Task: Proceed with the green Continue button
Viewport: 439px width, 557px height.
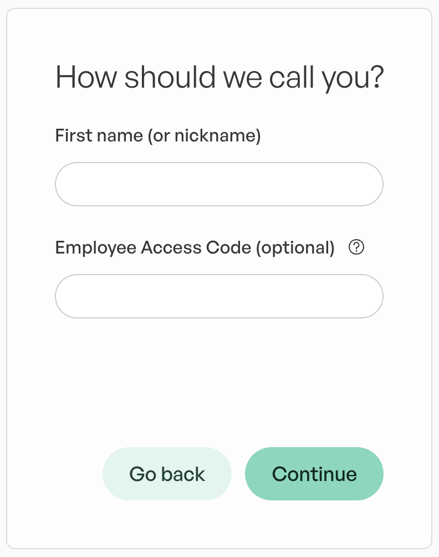Action: 314,474
